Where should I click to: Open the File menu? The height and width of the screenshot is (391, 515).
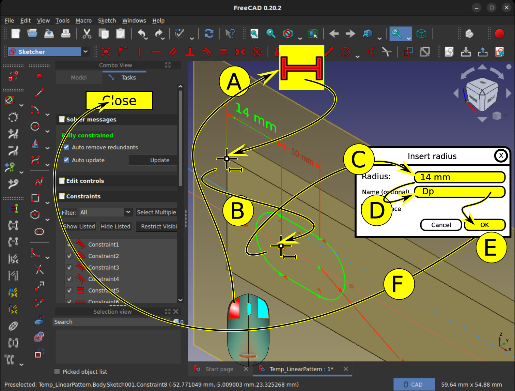pos(9,20)
